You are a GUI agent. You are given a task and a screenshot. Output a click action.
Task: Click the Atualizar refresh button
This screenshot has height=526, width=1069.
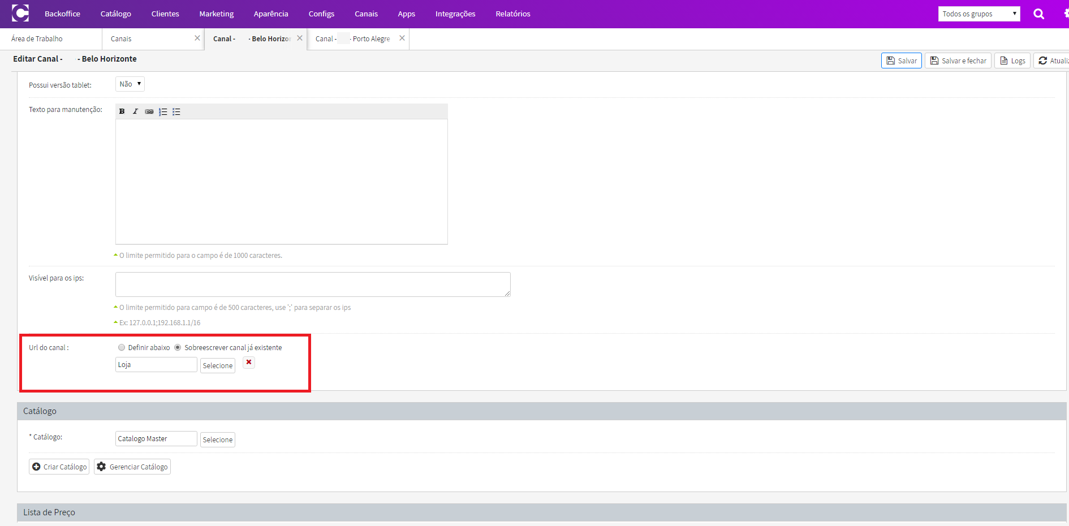click(1051, 61)
